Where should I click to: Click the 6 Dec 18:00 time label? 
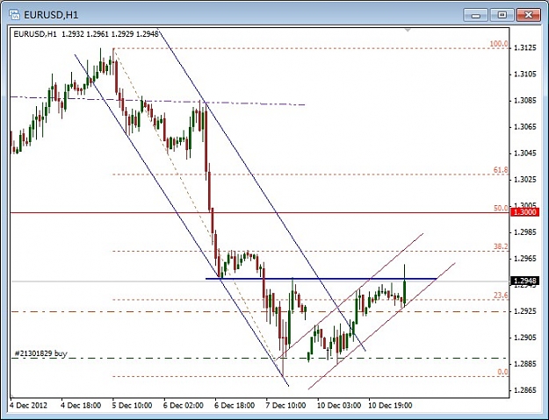pos(235,405)
